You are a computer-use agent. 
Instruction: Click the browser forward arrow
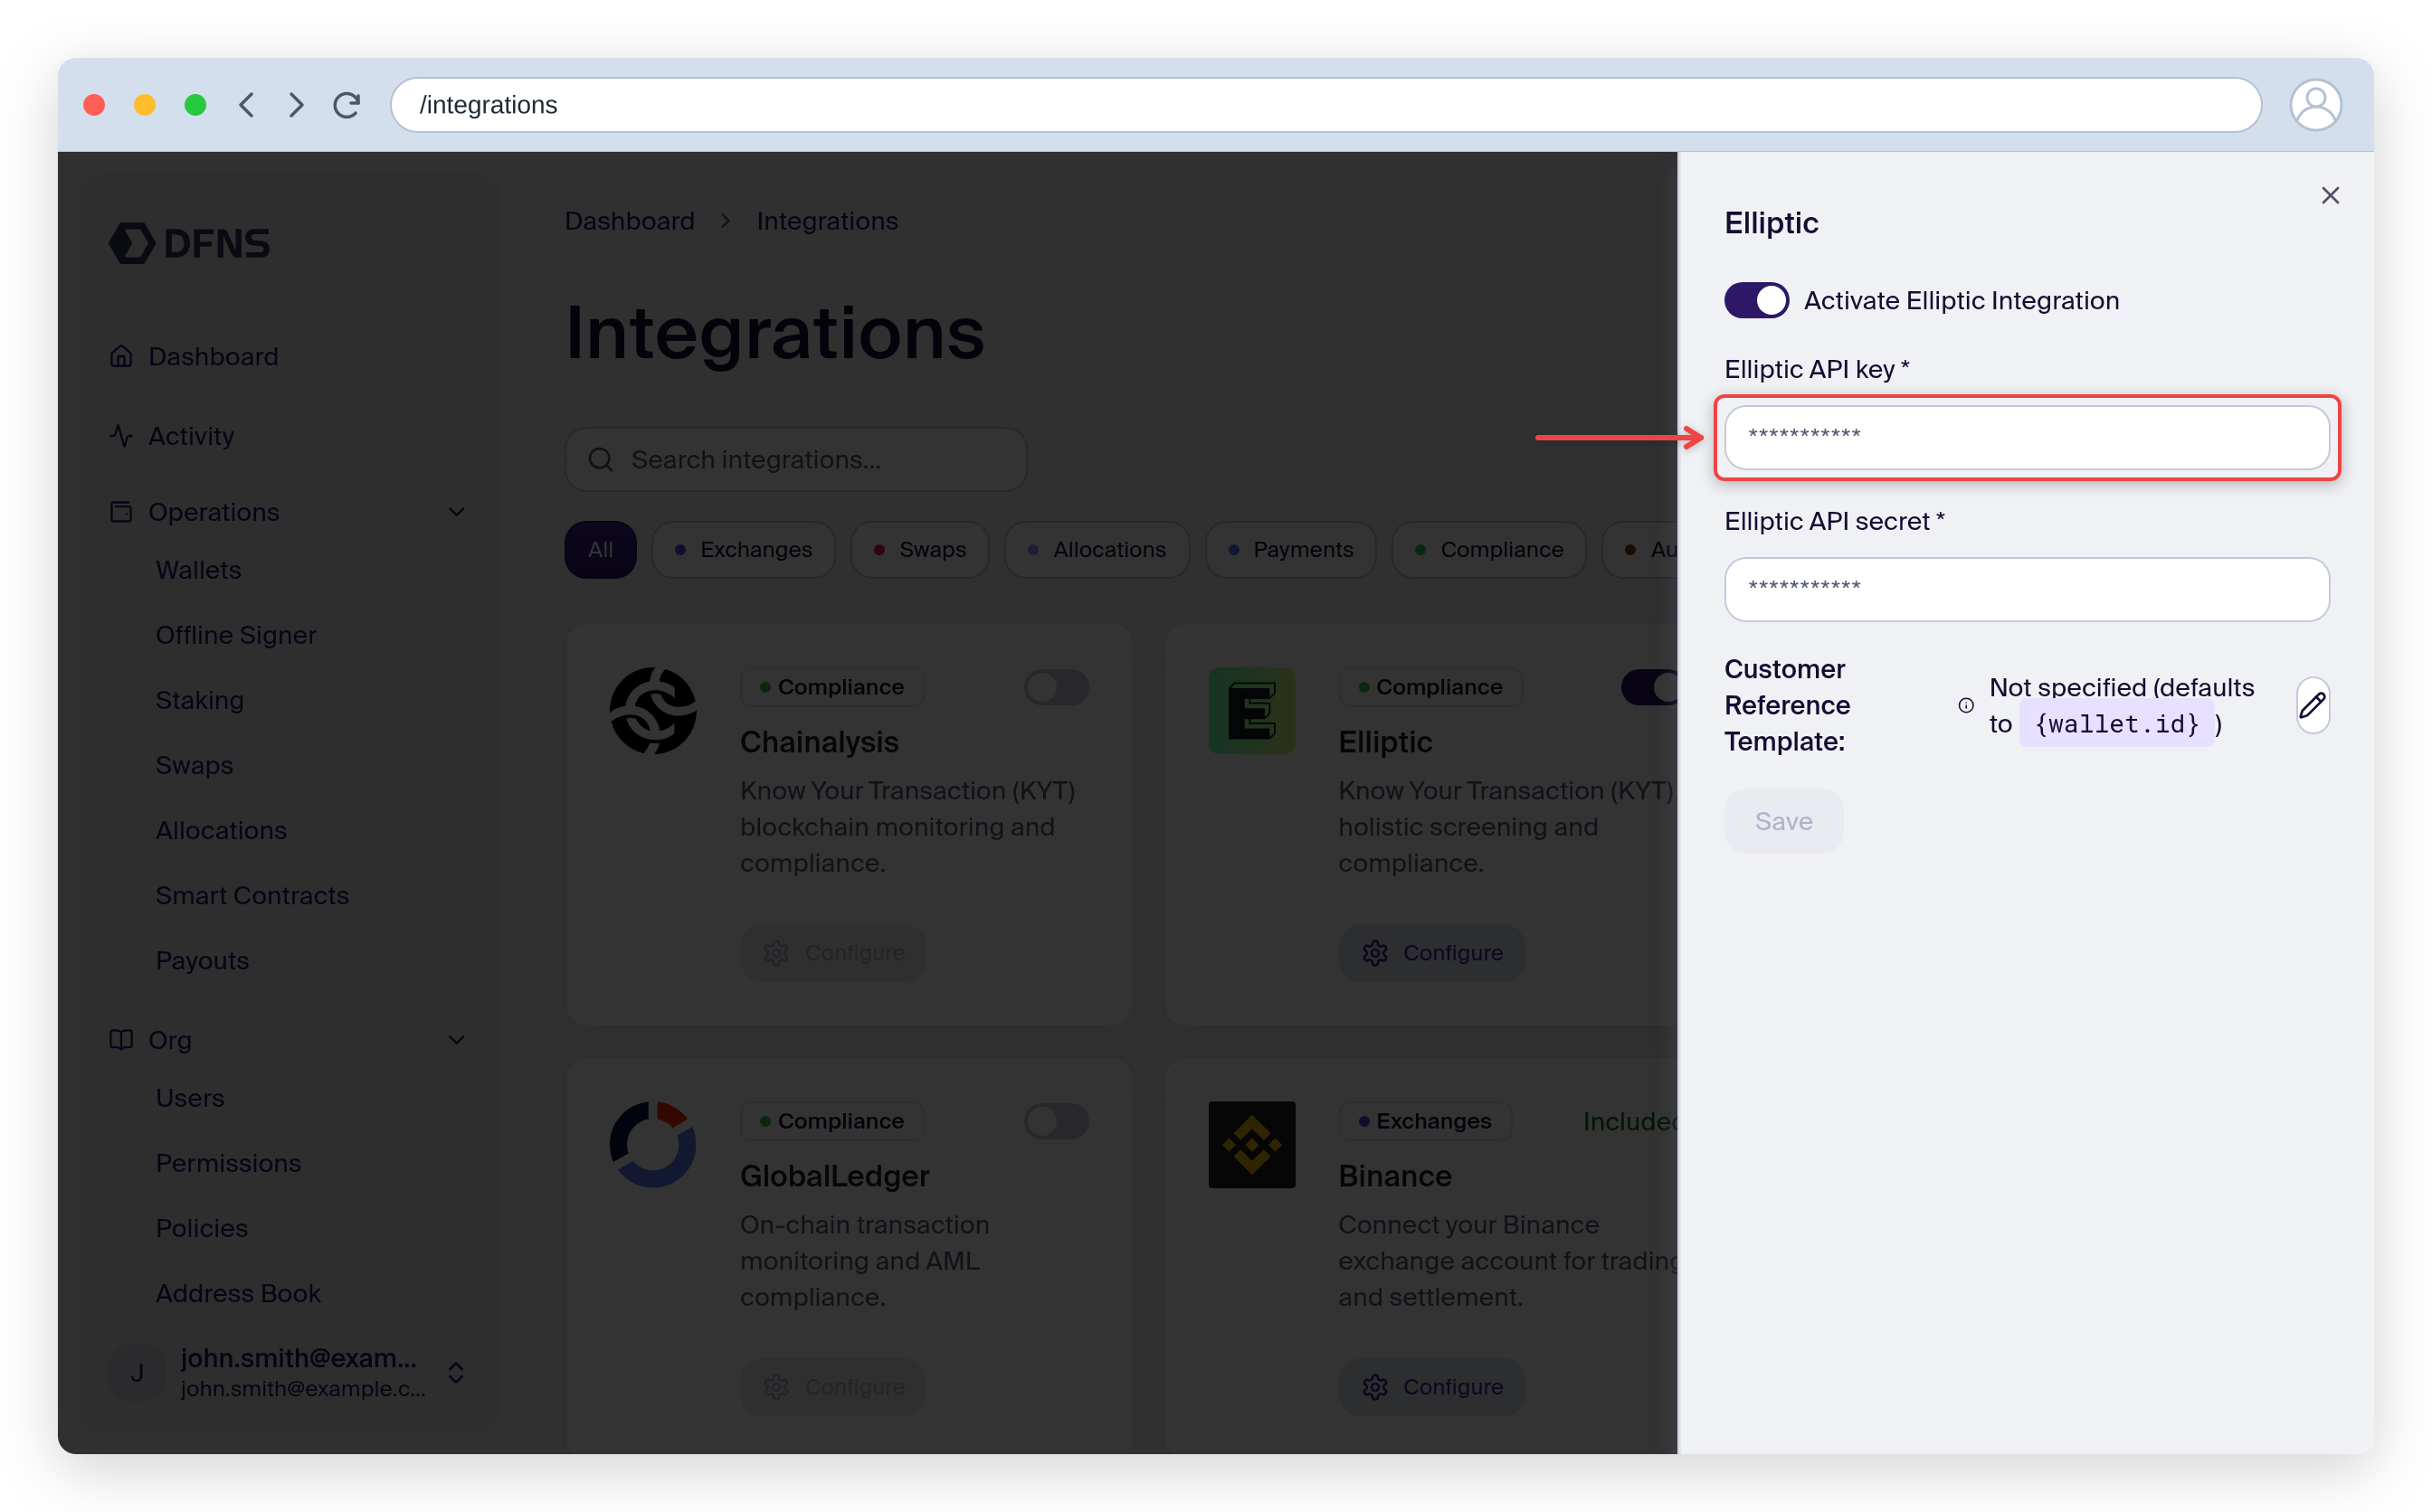[296, 105]
